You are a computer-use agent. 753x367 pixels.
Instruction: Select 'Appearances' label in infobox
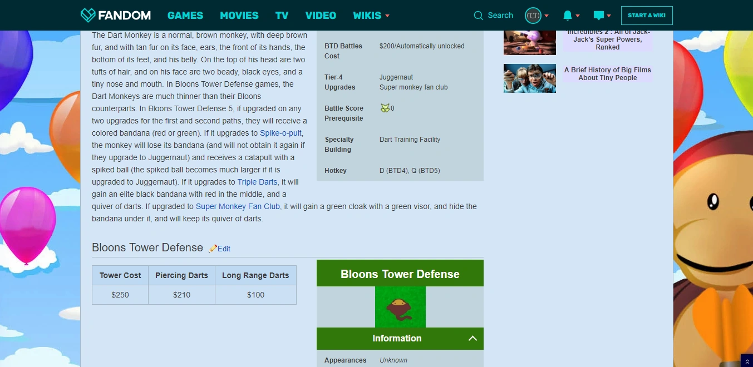(346, 360)
